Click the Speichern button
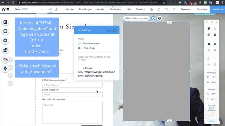 [186, 9]
